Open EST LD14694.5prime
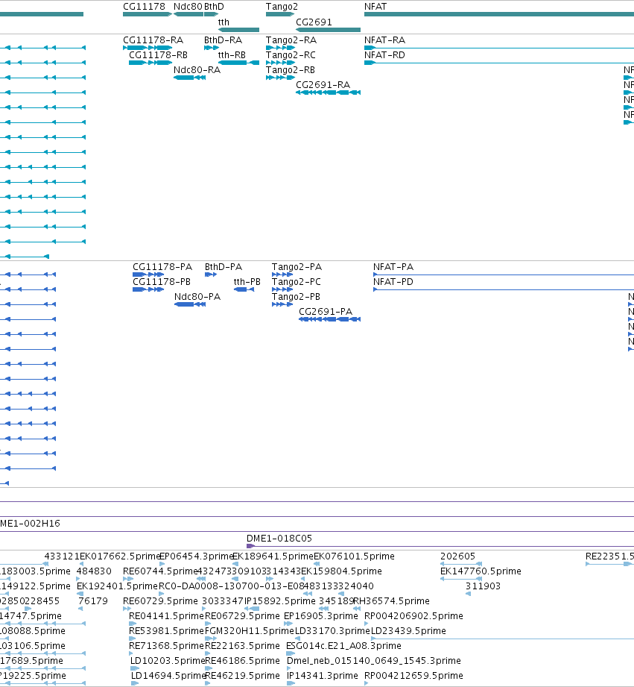 point(168,676)
